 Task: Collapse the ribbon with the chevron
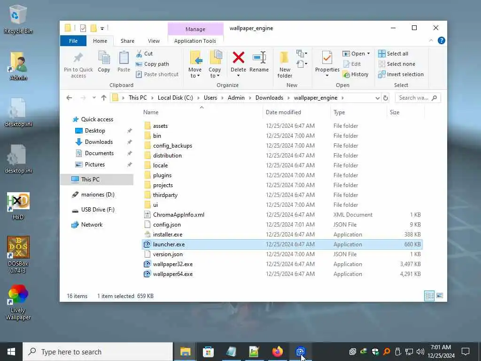[431, 40]
